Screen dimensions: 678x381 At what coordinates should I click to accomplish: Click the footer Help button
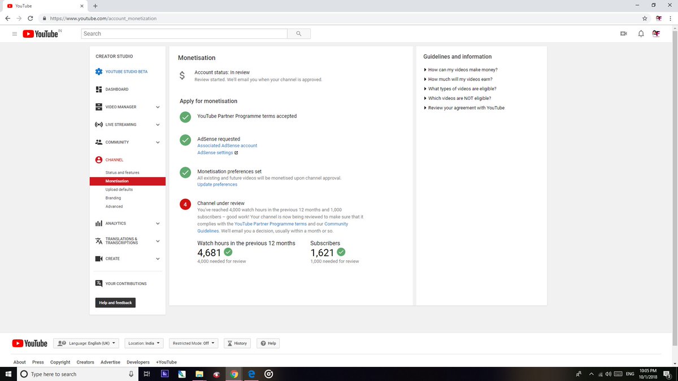pyautogui.click(x=268, y=343)
